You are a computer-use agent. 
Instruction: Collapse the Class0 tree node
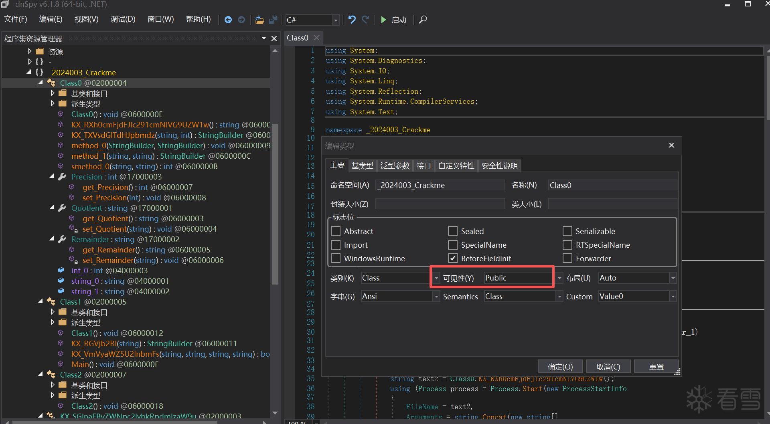41,83
